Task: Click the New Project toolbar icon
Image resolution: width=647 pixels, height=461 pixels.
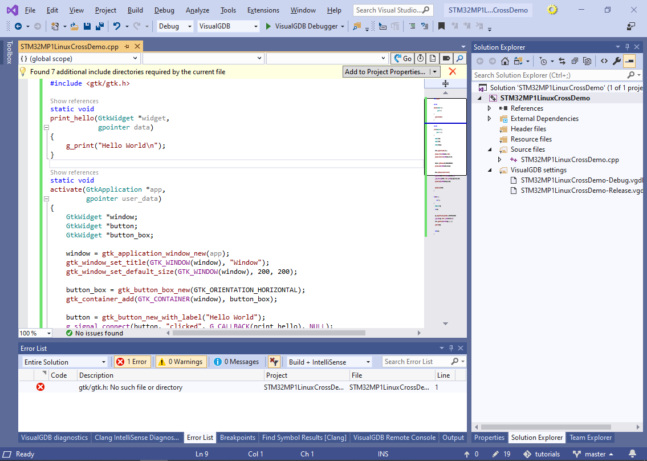Action: pyautogui.click(x=55, y=26)
